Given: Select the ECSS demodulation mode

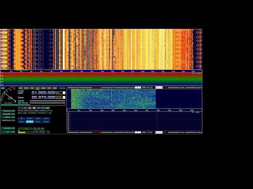Looking at the screenshot, I should click(x=26, y=88).
